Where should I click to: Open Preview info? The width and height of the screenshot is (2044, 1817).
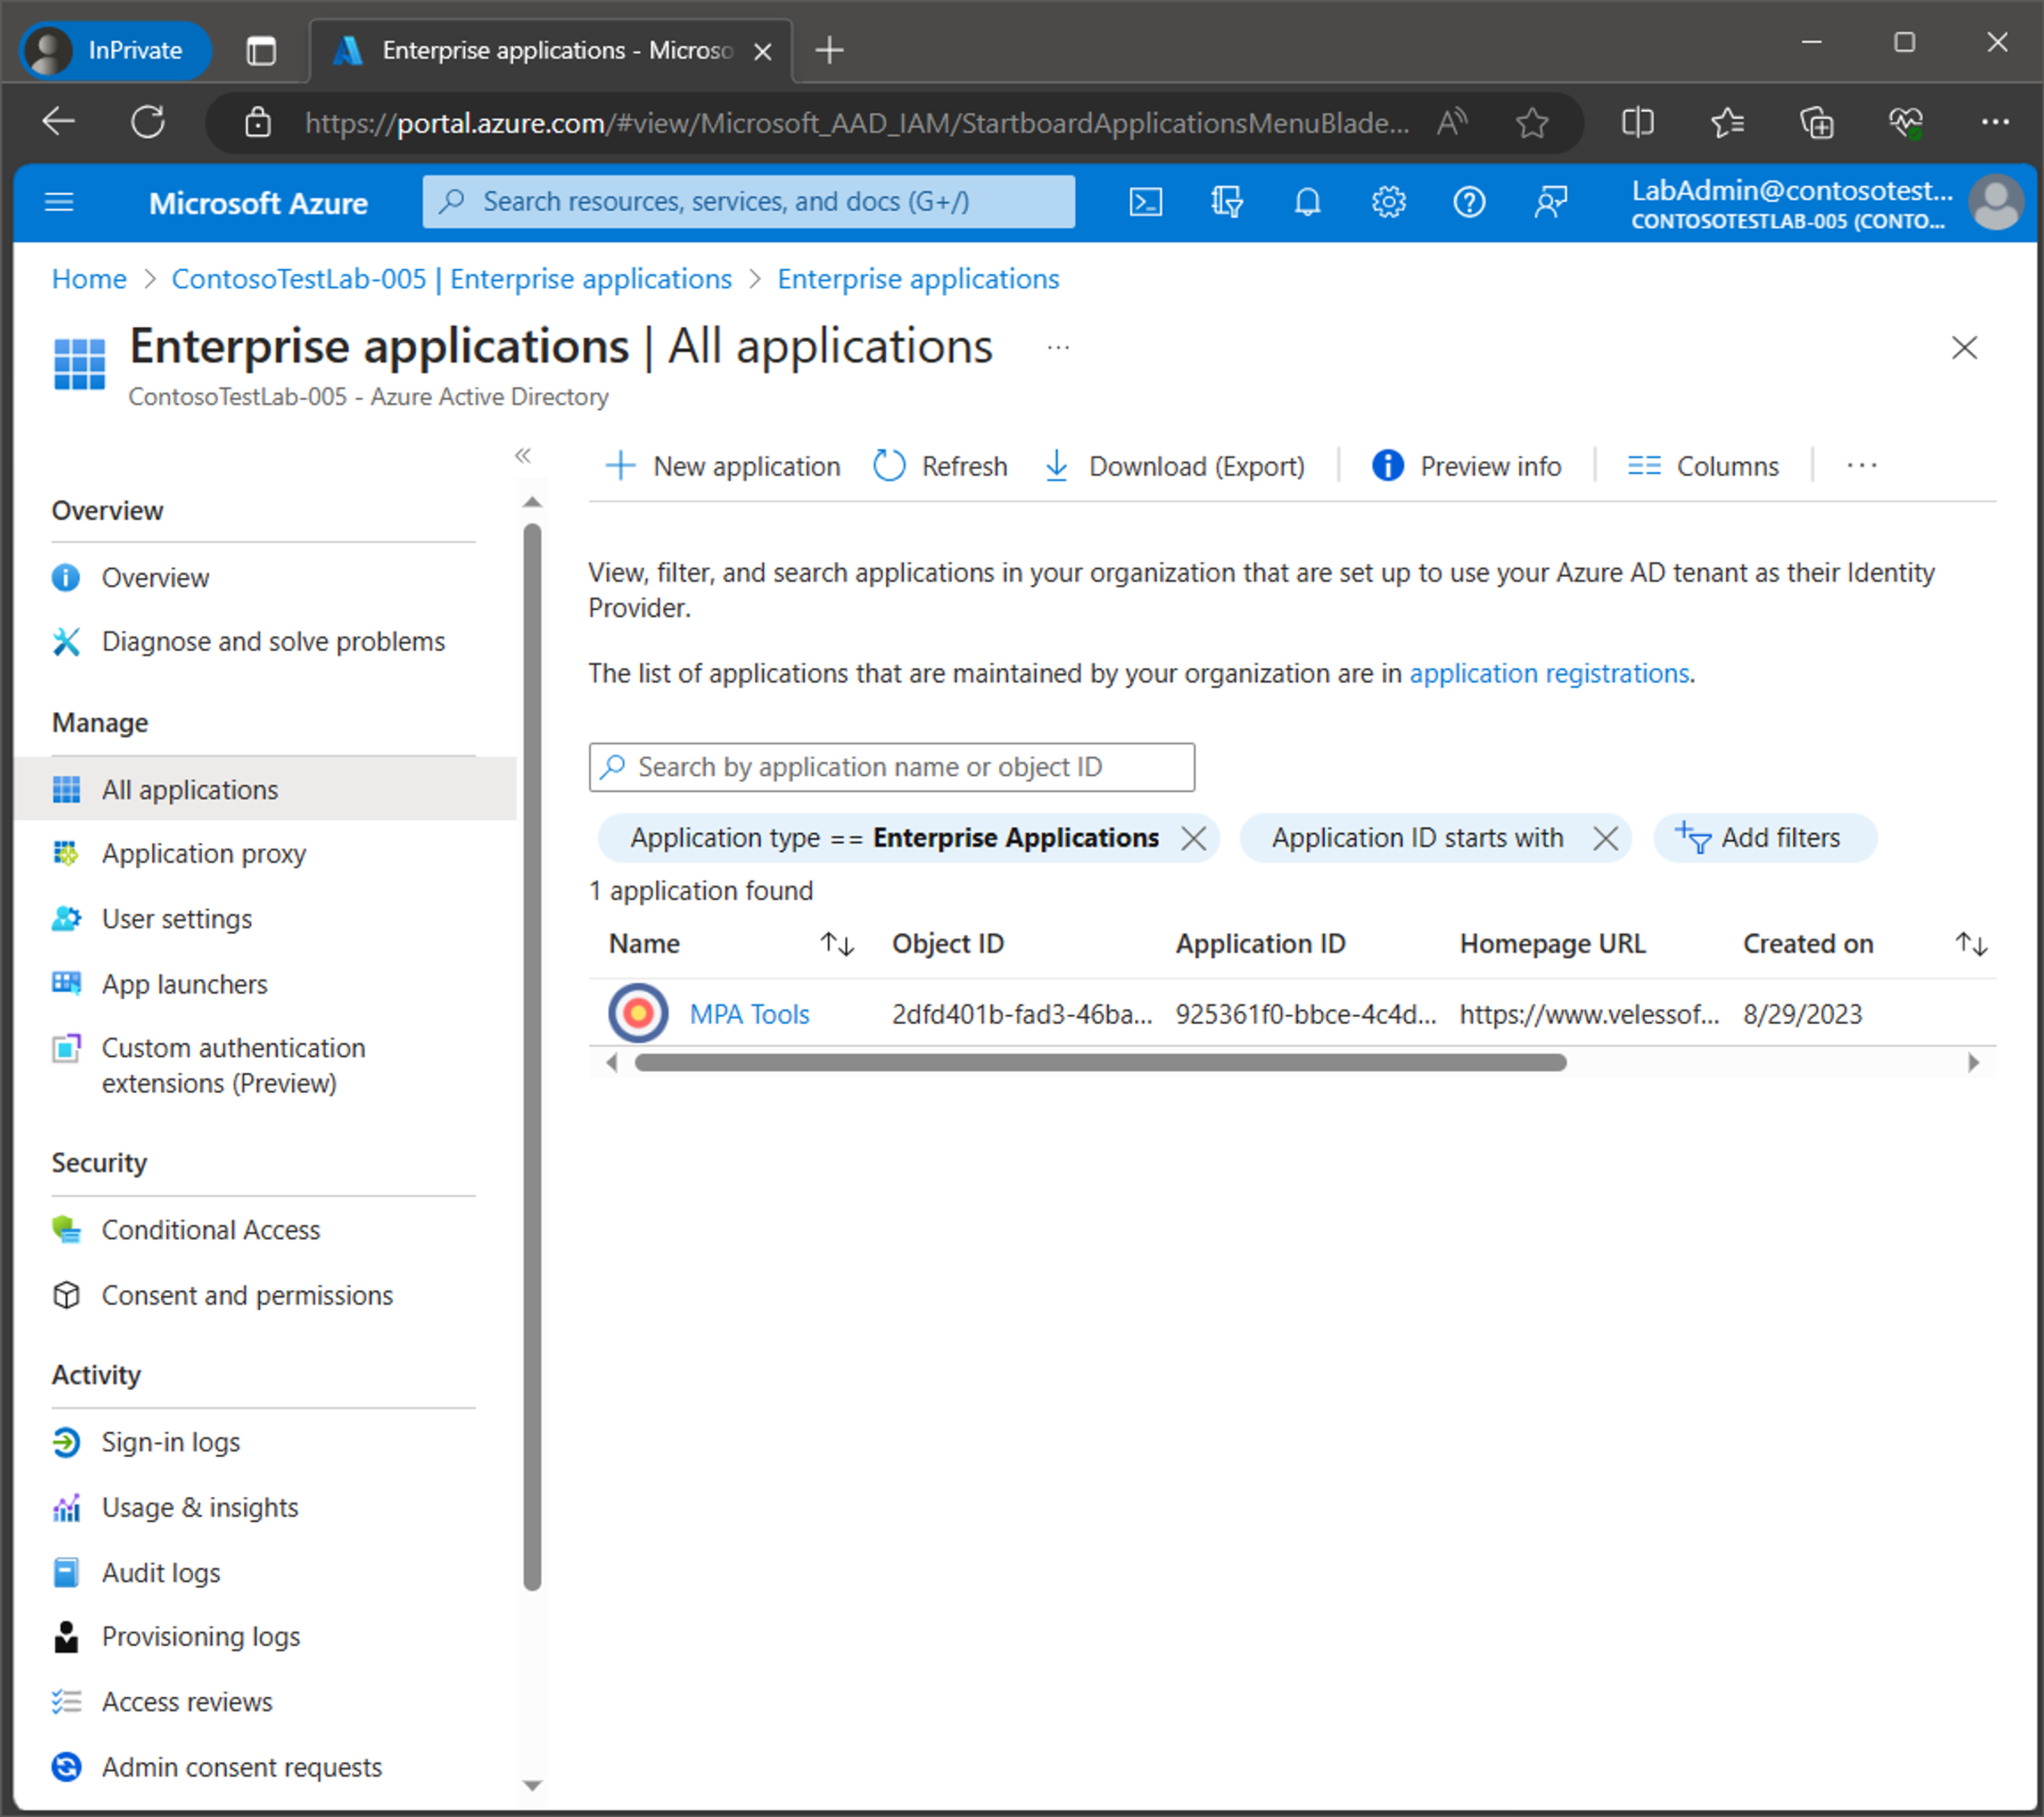point(1466,466)
